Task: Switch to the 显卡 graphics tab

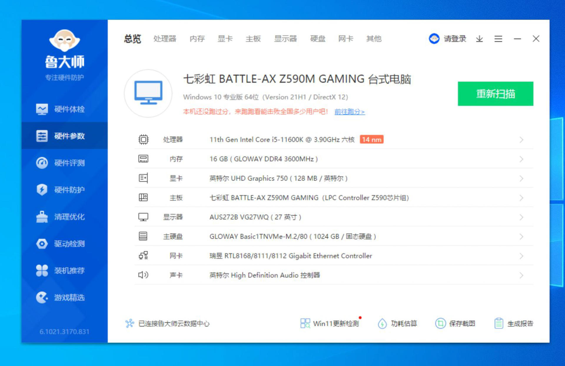Action: pos(225,39)
